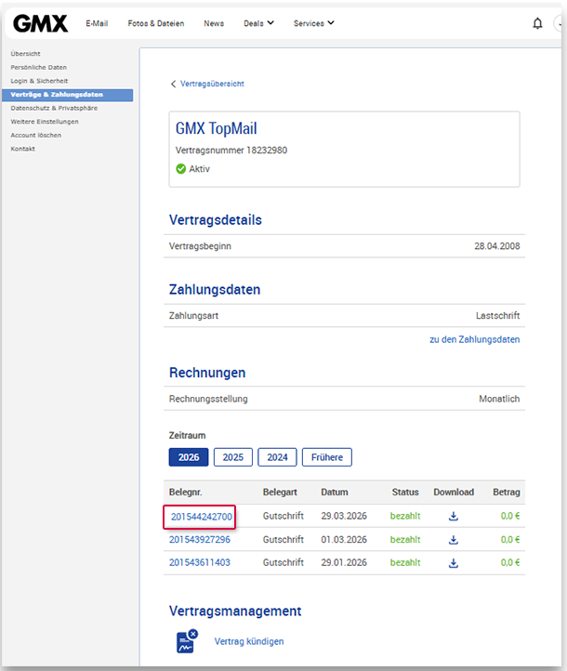Image resolution: width=567 pixels, height=671 pixels.
Task: Go back to Vertragsübersicht
Action: (212, 84)
